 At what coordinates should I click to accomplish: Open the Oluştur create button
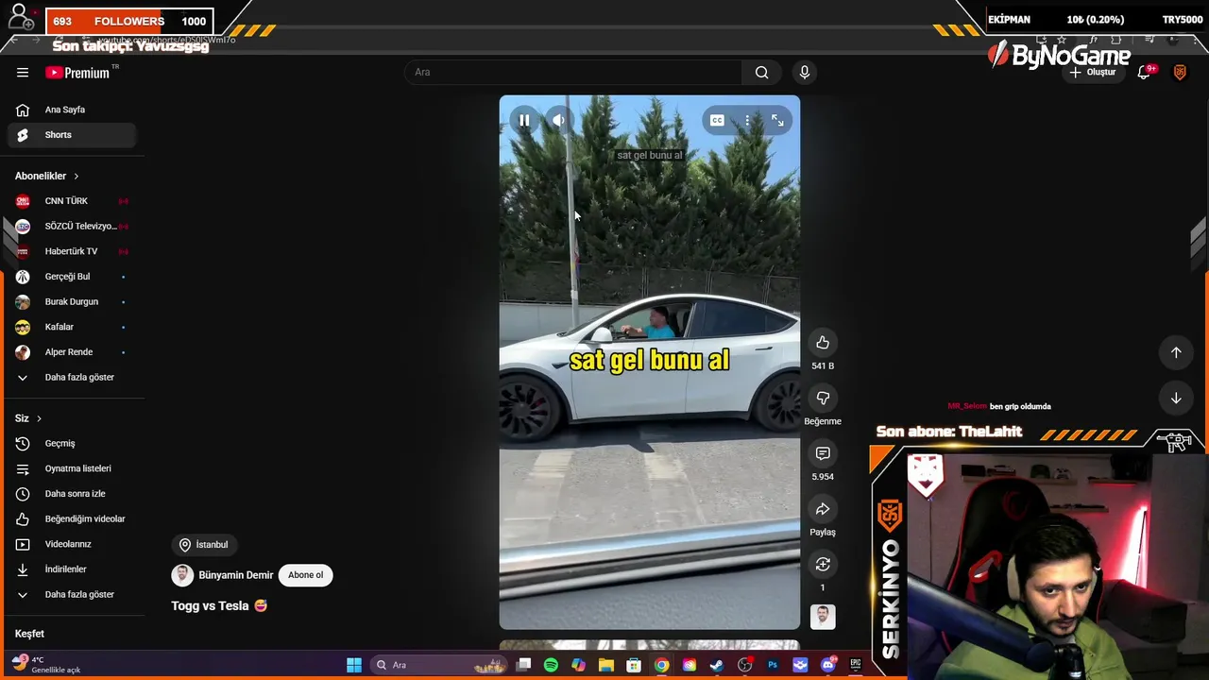point(1093,73)
